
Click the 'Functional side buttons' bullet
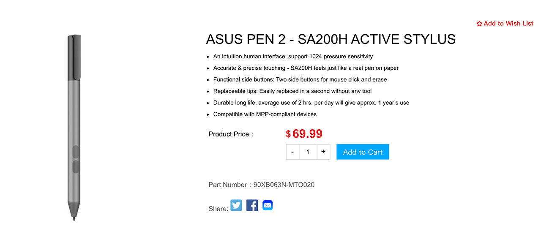click(300, 79)
